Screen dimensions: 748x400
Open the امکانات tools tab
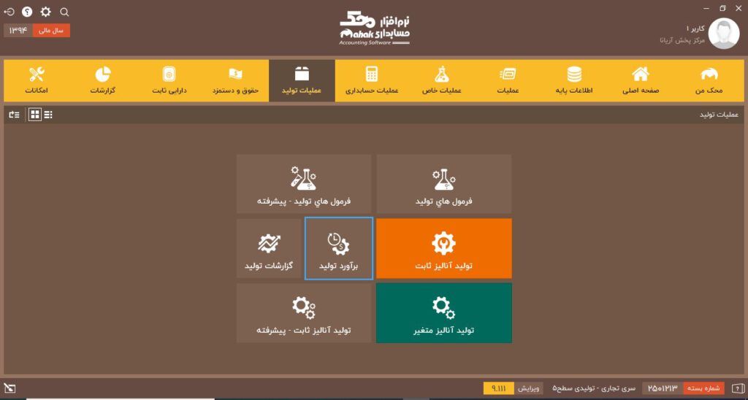tap(37, 80)
